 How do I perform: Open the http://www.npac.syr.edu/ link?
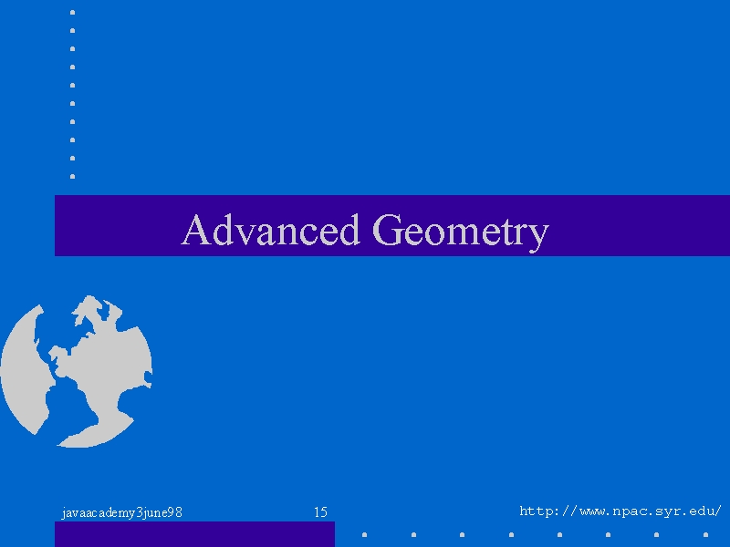tap(620, 511)
